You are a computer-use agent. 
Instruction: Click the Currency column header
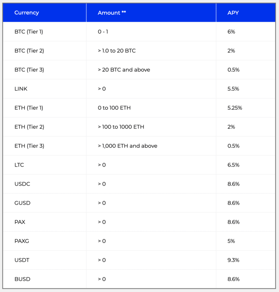pos(27,13)
